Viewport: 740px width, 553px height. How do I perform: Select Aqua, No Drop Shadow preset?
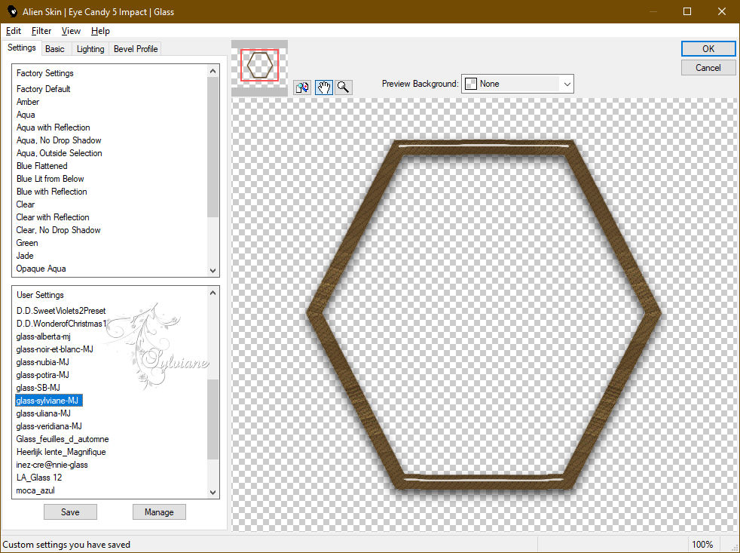59,140
